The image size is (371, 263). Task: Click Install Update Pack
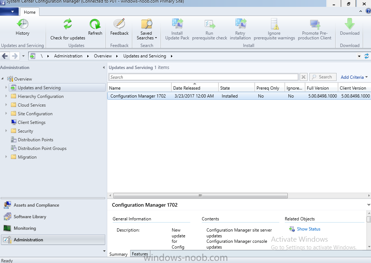(177, 30)
